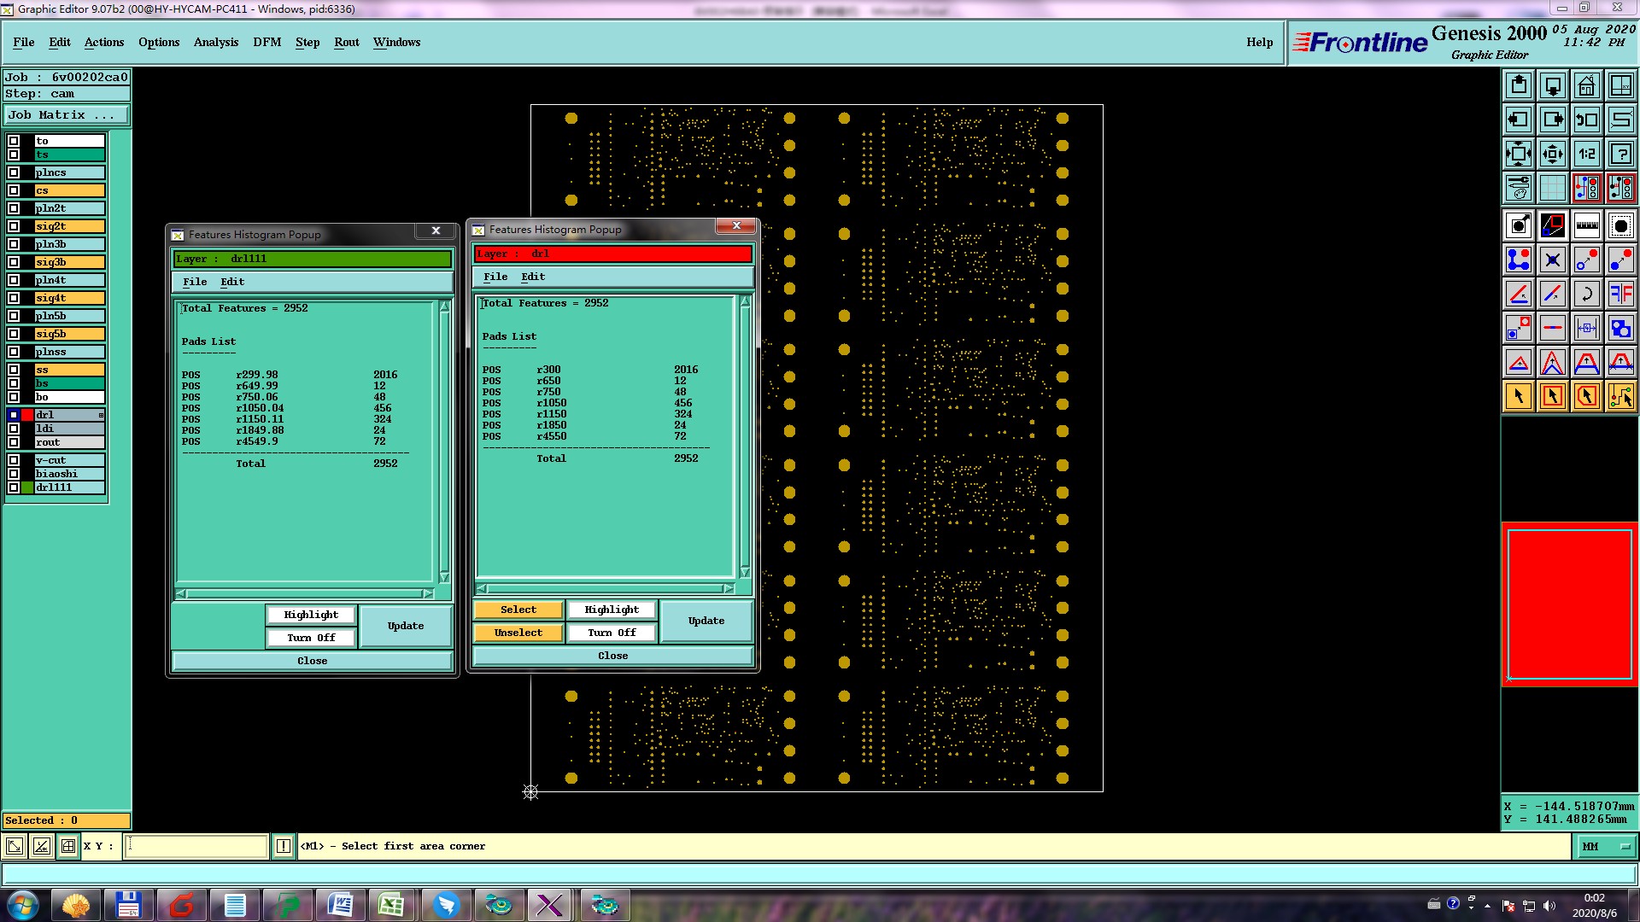Click Job Matrix expander button
Viewport: 1640px width, 922px height.
(x=67, y=114)
